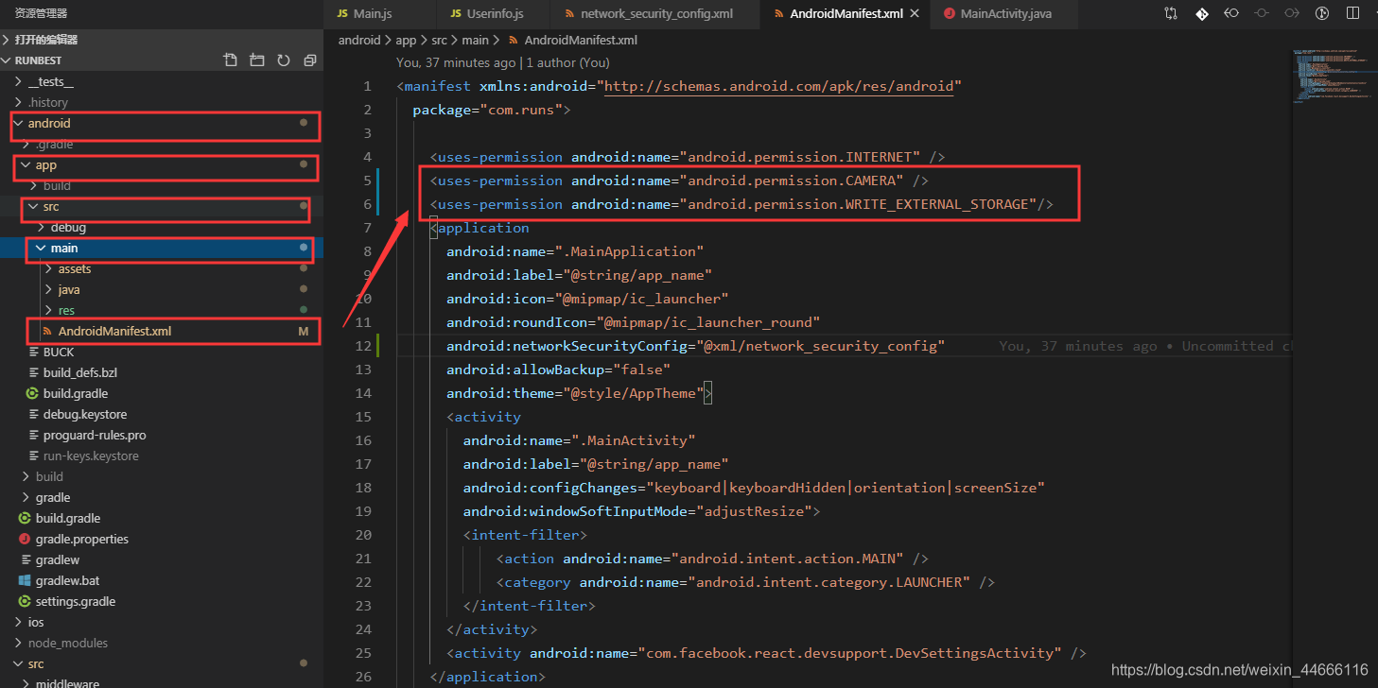
Task: Click the icon beside proguard-rules.pro
Action: (x=33, y=435)
